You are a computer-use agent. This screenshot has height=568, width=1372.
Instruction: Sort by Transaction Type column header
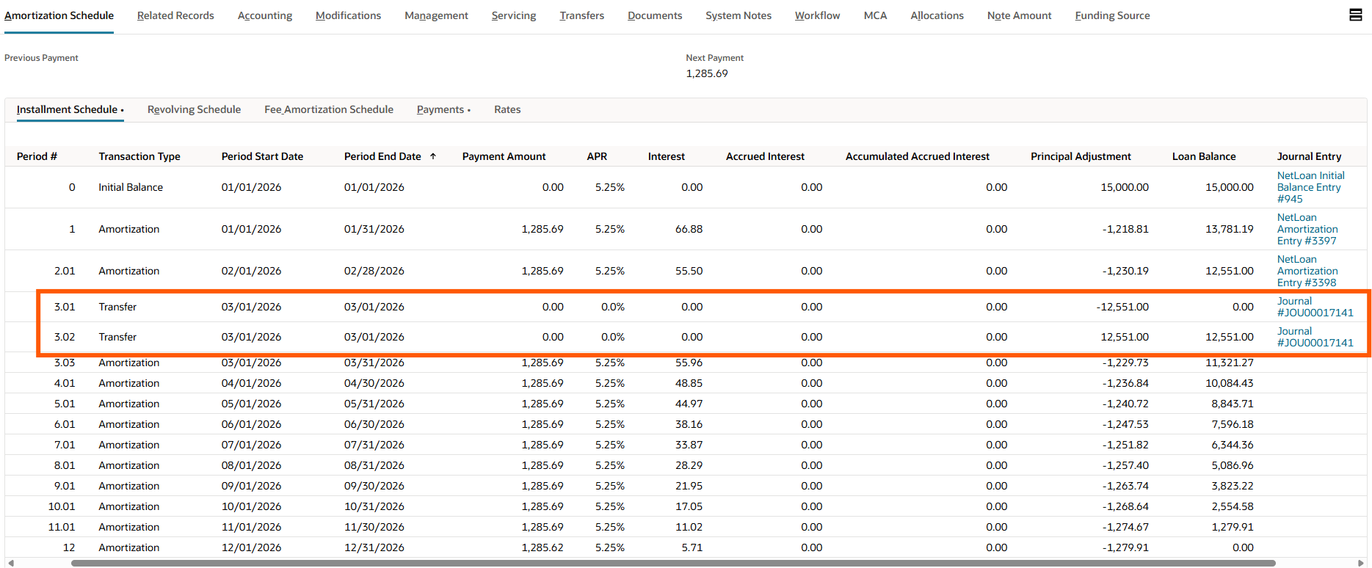[x=139, y=156]
